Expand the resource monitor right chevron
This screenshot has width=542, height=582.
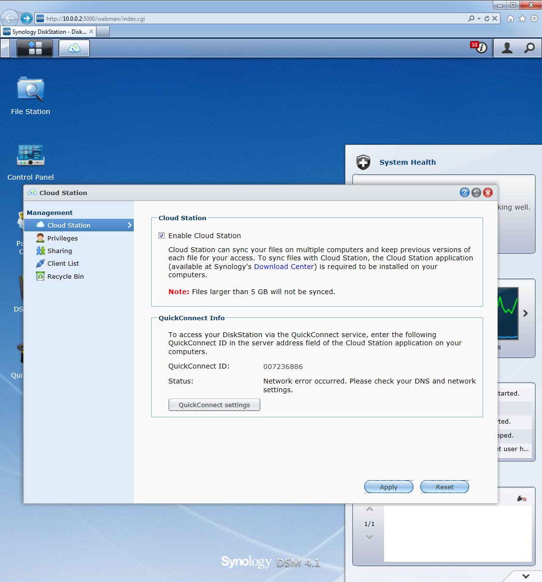pos(526,313)
